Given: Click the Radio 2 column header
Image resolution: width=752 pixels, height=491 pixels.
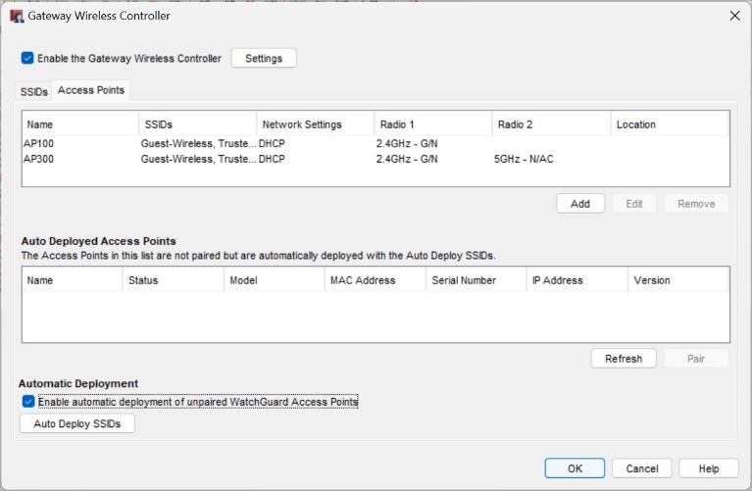Looking at the screenshot, I should pos(551,124).
